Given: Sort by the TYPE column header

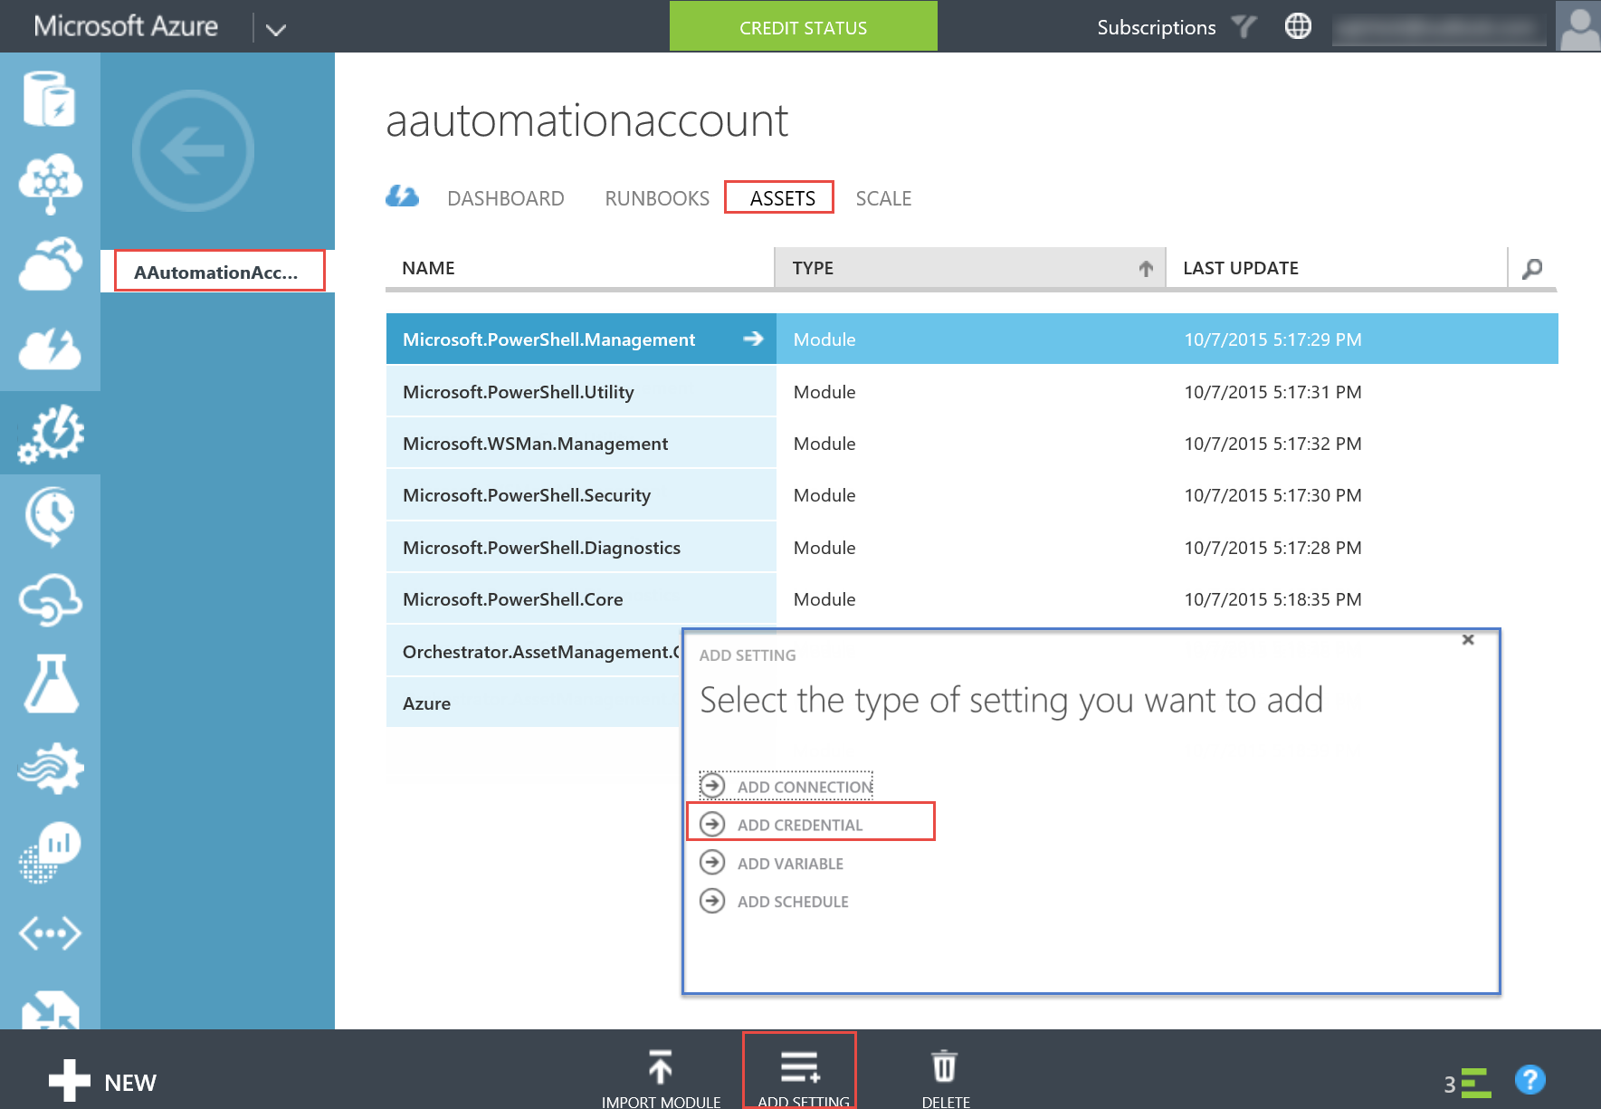Looking at the screenshot, I should tap(970, 268).
